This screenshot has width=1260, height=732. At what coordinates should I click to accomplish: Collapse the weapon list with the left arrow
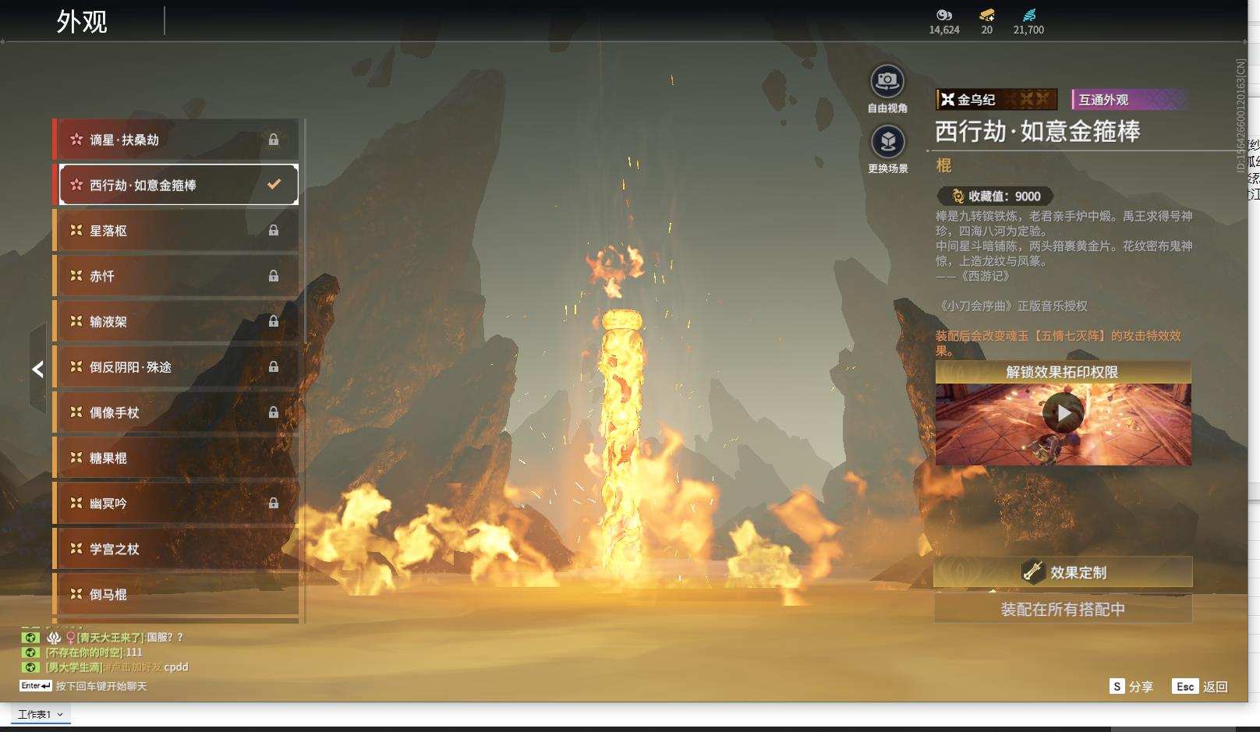coord(37,369)
